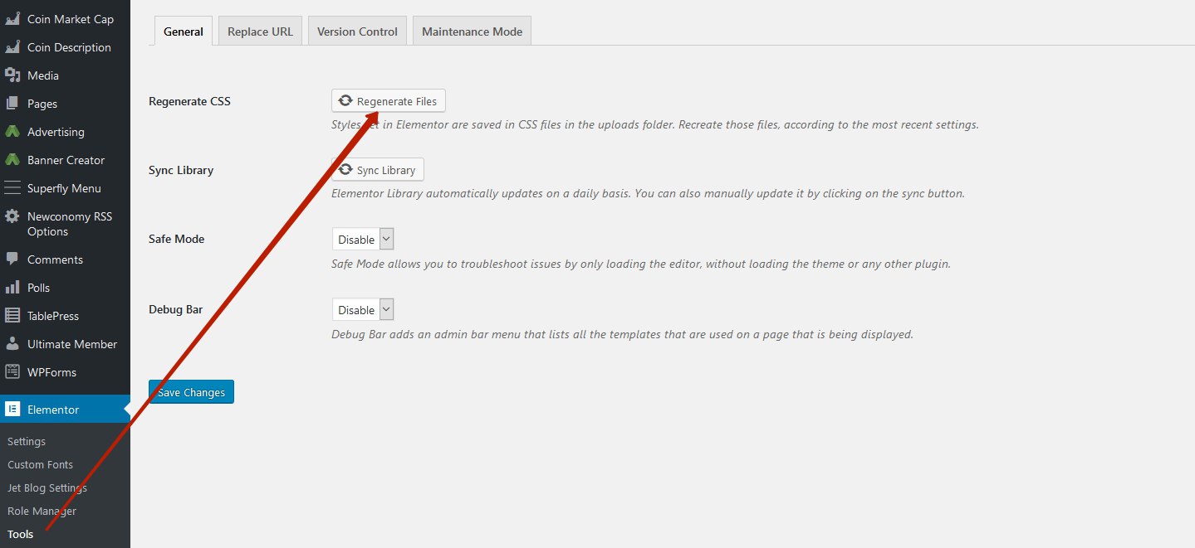The height and width of the screenshot is (548, 1195).
Task: Click the Save Changes button
Action: [191, 392]
